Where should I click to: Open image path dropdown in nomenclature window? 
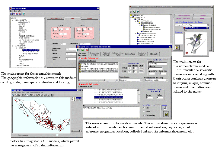[x=208, y=25]
